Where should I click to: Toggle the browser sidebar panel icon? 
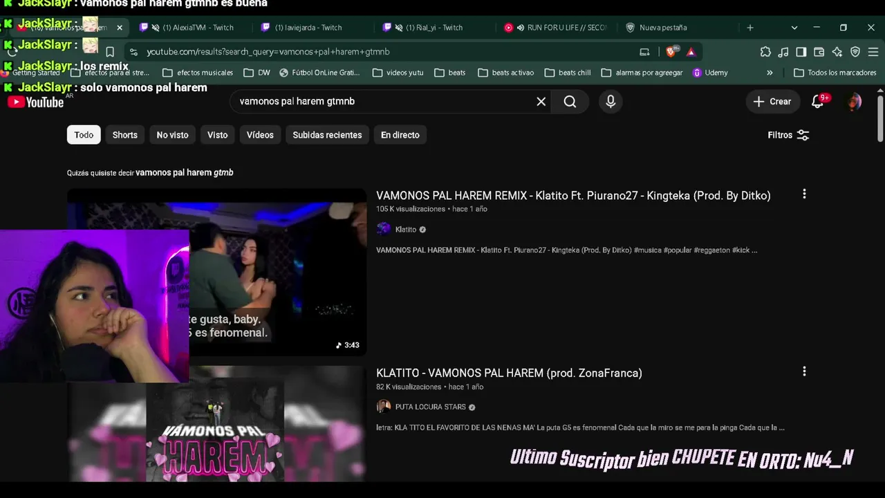click(801, 52)
